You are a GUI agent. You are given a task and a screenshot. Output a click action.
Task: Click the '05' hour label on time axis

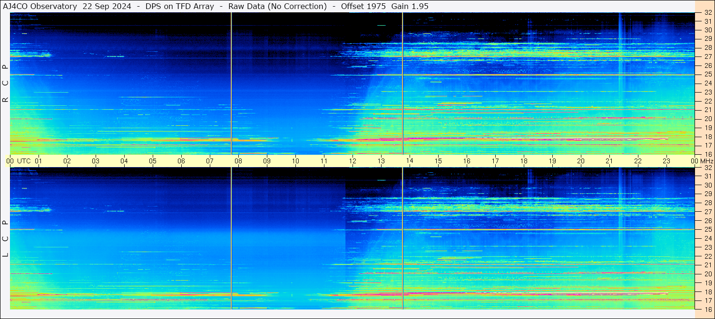pyautogui.click(x=153, y=161)
